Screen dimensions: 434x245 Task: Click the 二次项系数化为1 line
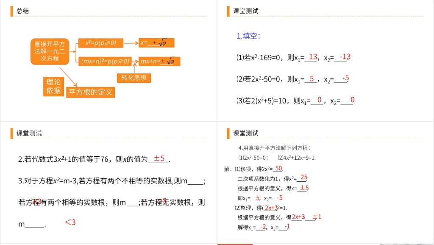(273, 178)
